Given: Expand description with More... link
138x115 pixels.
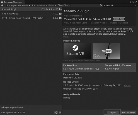Looking at the screenshot, I should click(x=67, y=37).
